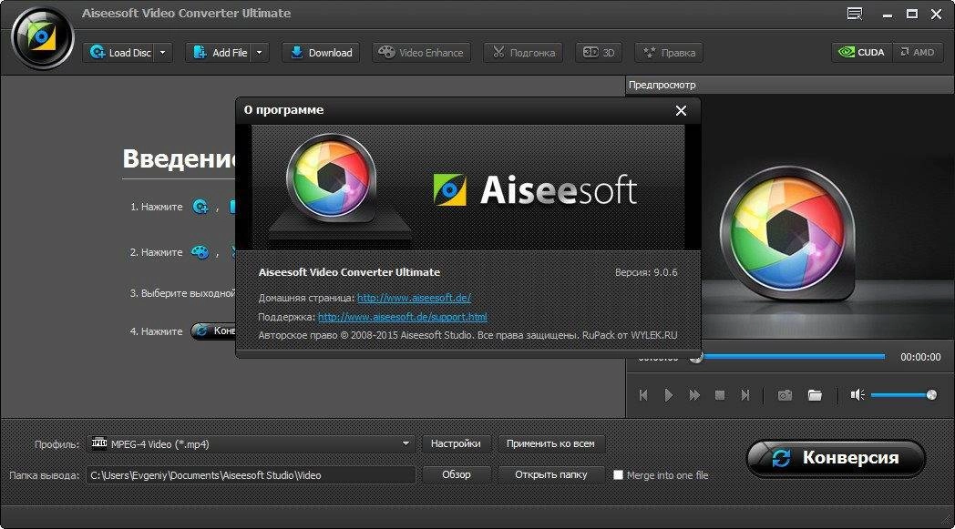This screenshot has width=955, height=529.
Task: Open the Download tool
Action: [321, 52]
